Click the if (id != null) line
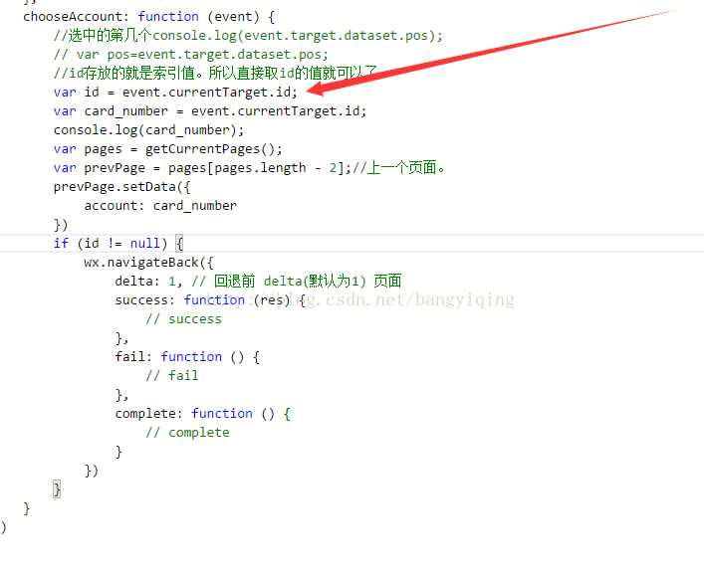 [118, 244]
